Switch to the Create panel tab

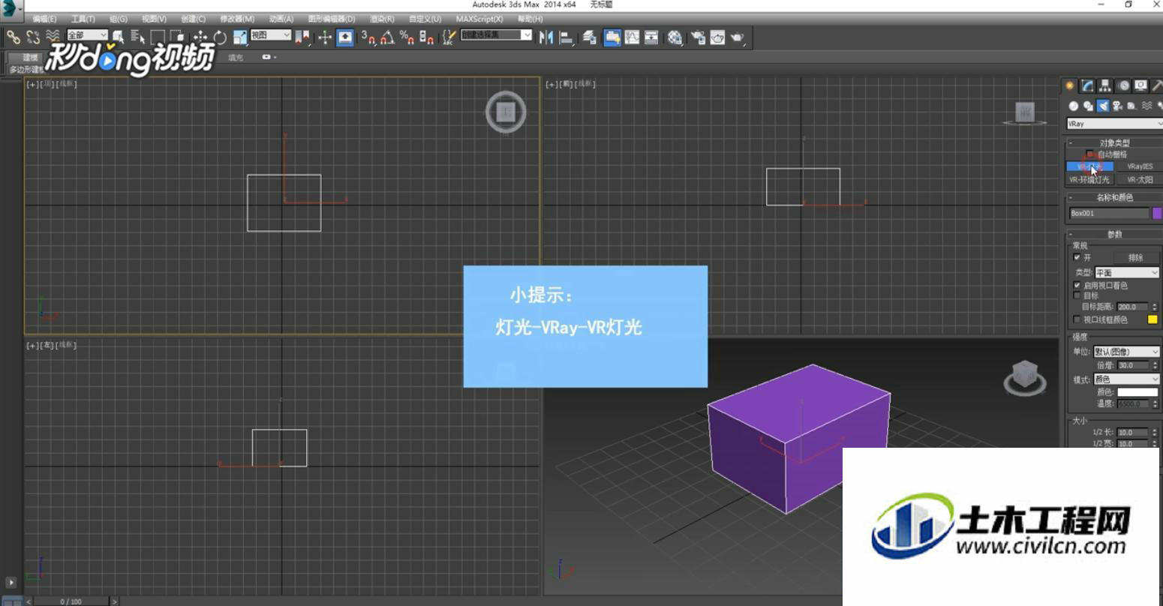[1070, 85]
